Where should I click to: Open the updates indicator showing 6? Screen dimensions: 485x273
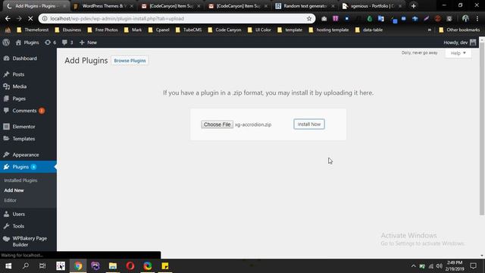tap(51, 42)
